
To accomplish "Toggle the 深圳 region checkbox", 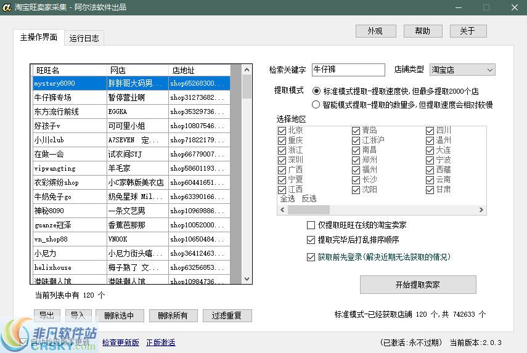I will [x=282, y=160].
